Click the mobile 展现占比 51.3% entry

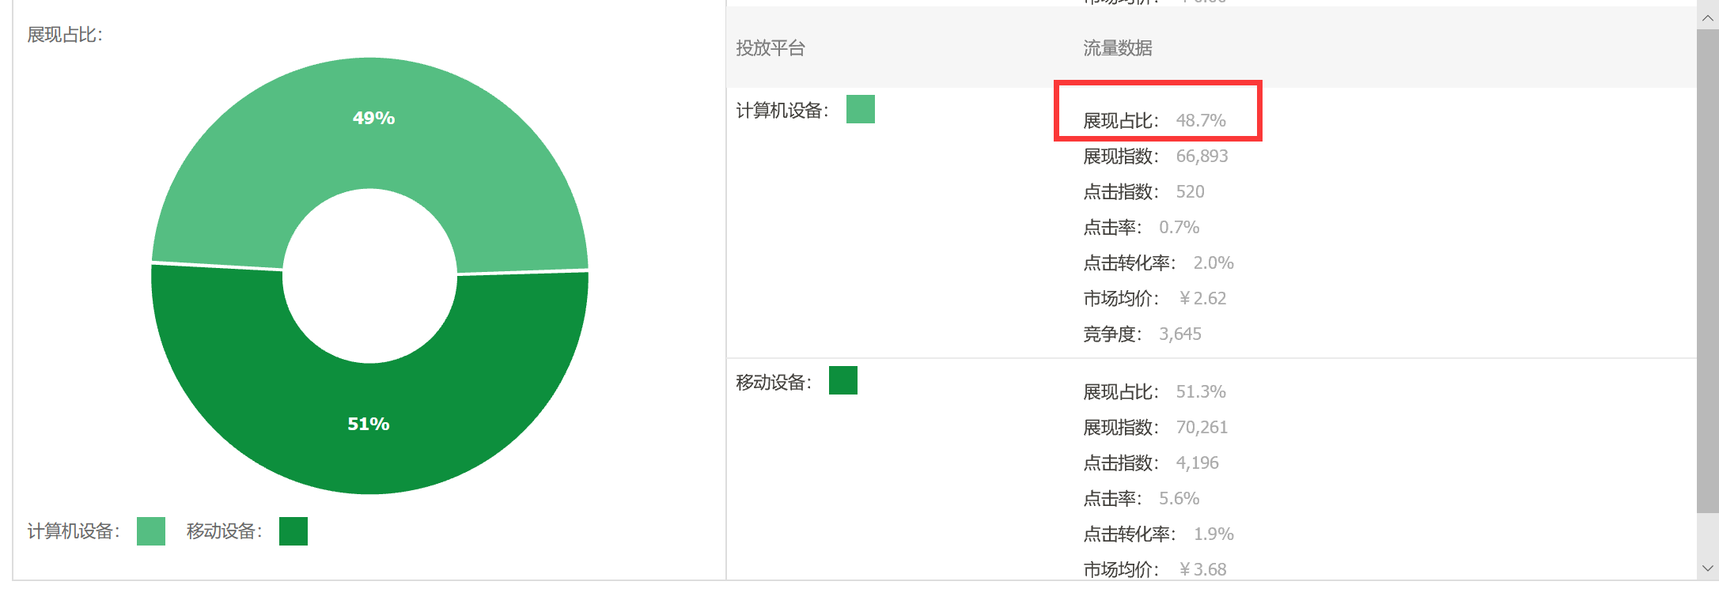(x=1155, y=392)
